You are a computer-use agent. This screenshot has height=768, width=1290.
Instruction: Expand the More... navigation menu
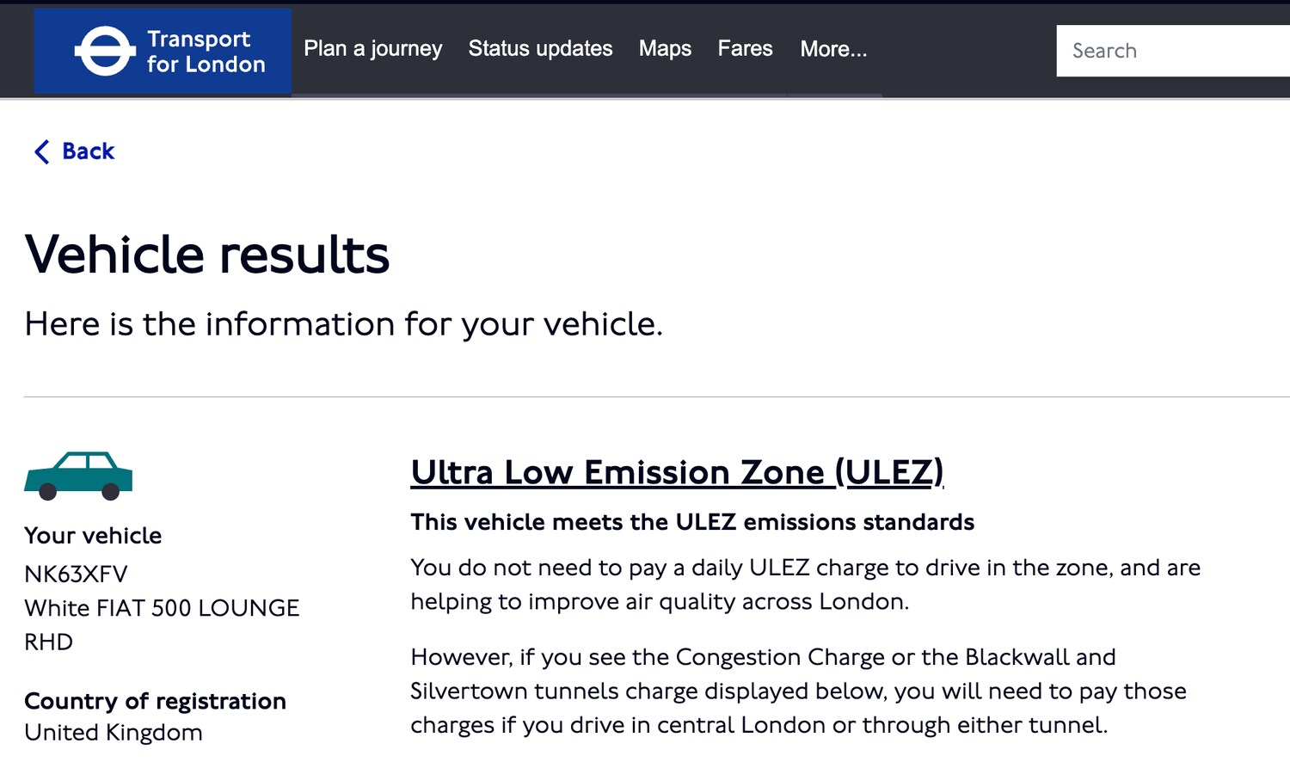(833, 49)
